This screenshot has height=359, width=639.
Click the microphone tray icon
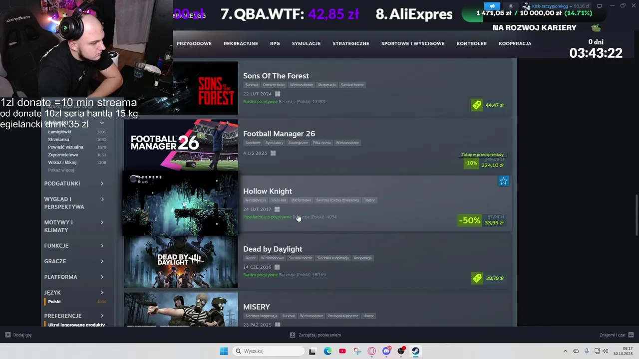587,351
